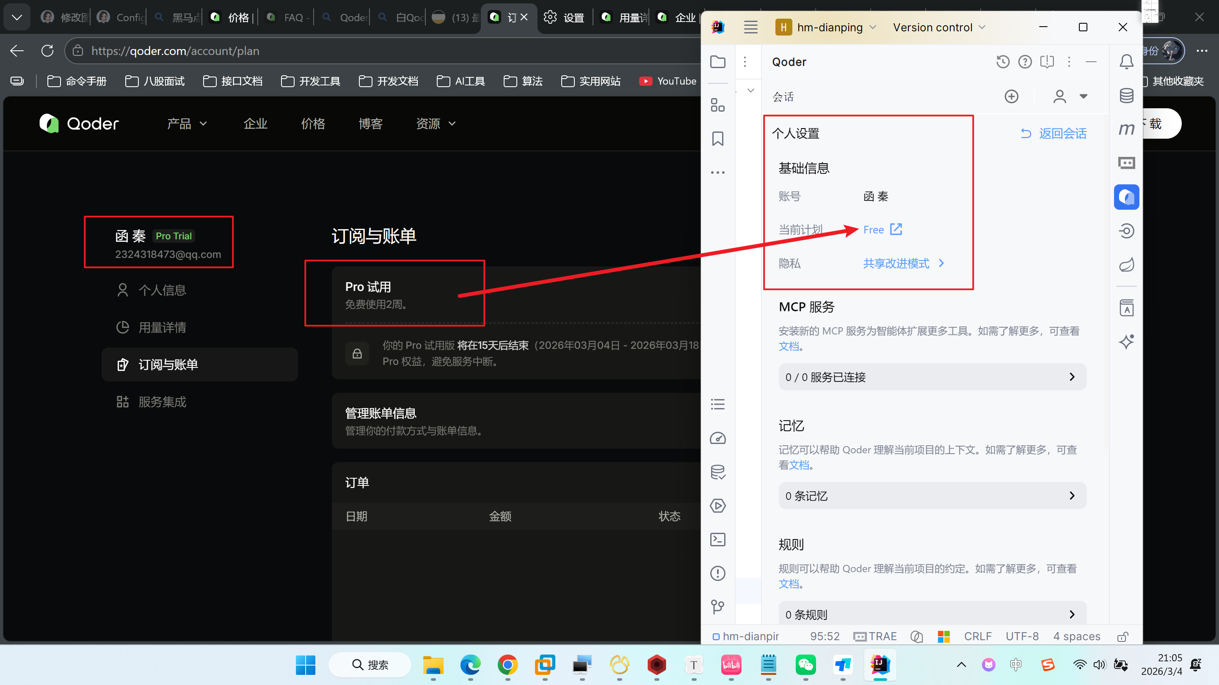Switch to the FAQ browser tab
Screen dimensions: 1219x685
(x=287, y=17)
